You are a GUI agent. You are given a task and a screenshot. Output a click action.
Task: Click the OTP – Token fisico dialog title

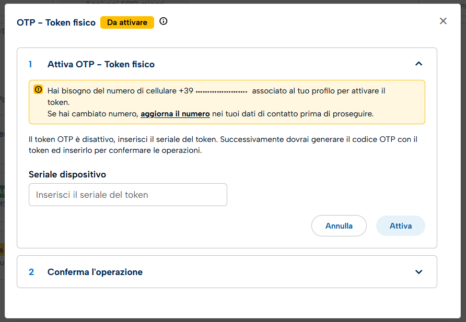point(56,22)
